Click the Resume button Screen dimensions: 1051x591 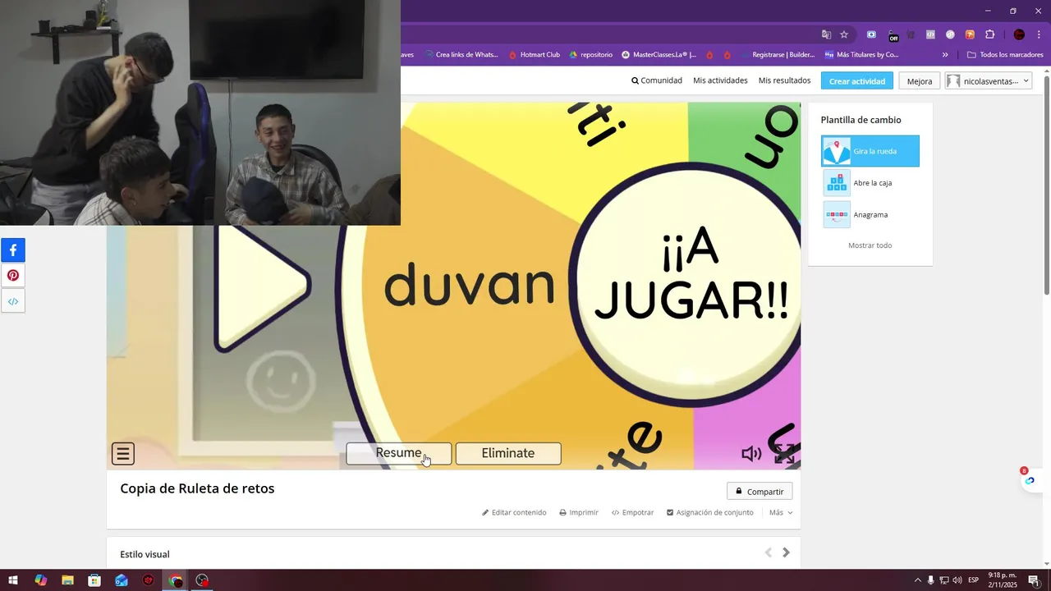pyautogui.click(x=398, y=453)
